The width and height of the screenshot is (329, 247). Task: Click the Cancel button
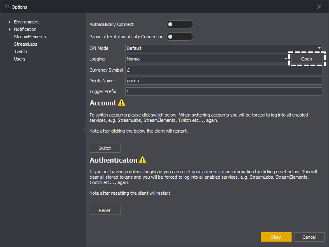[309, 237]
